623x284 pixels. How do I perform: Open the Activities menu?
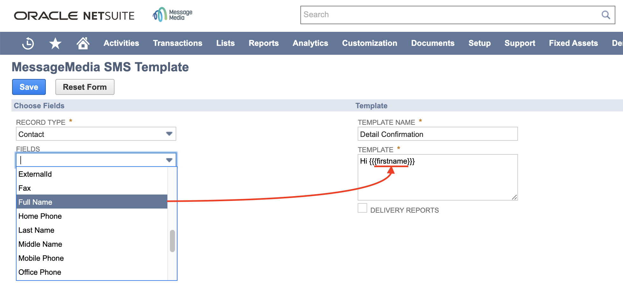[x=121, y=43]
